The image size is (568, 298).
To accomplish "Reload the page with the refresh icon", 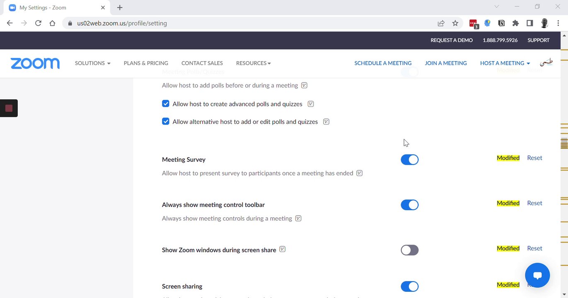I will point(38,23).
